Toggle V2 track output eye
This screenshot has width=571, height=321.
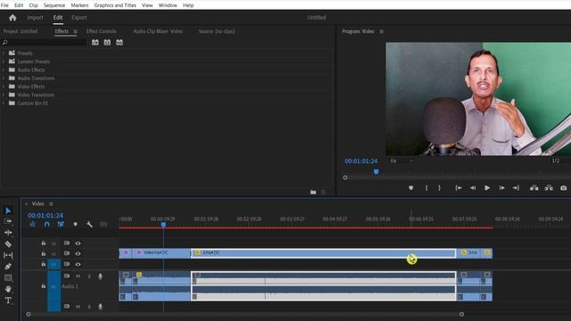pos(78,253)
